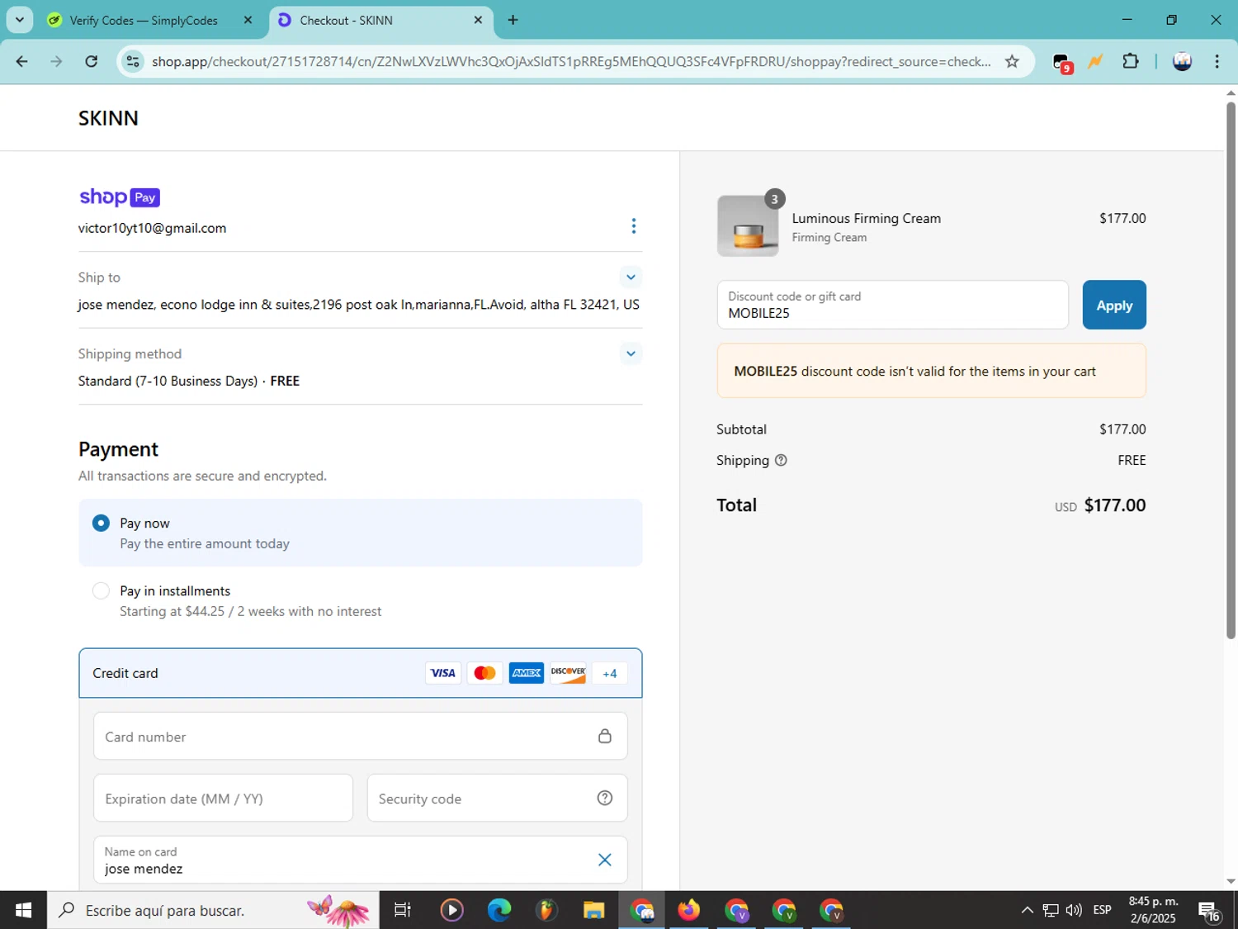1238x929 pixels.
Task: Click the ESP input language indicator
Action: click(x=1102, y=910)
